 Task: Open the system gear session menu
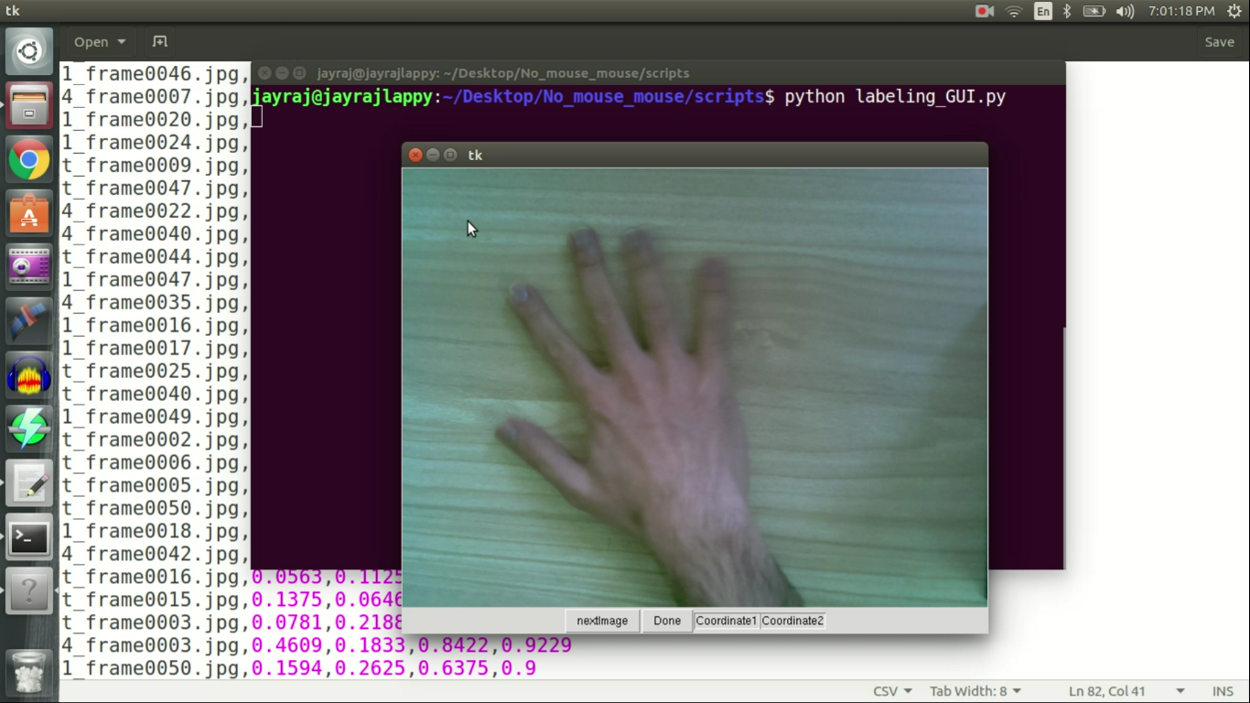[1234, 11]
